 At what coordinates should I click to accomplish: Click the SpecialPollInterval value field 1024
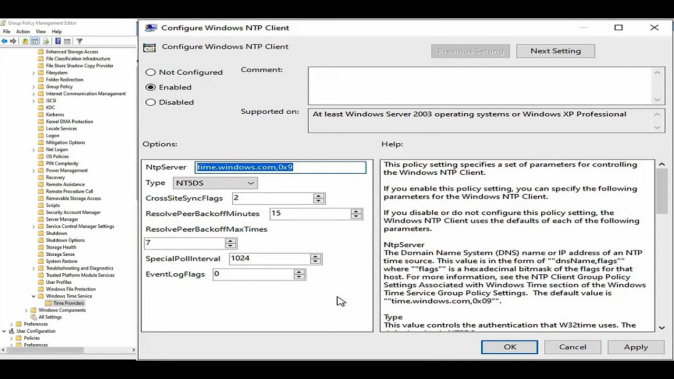(270, 258)
